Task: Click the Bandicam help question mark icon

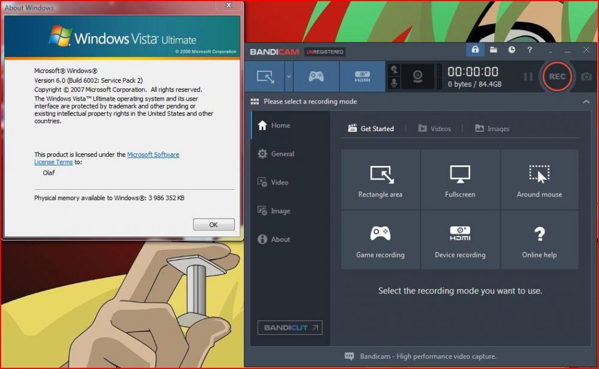Action: [530, 50]
